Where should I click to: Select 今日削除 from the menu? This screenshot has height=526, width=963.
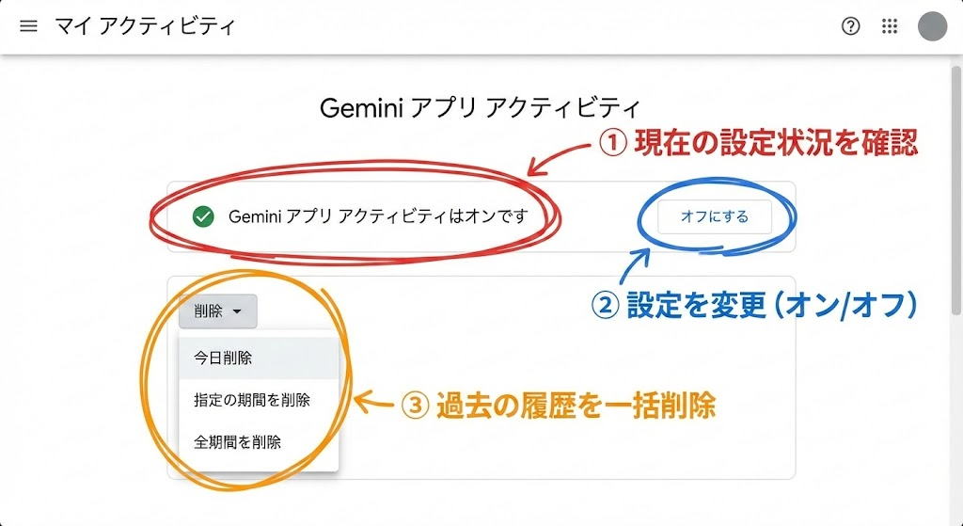[223, 358]
